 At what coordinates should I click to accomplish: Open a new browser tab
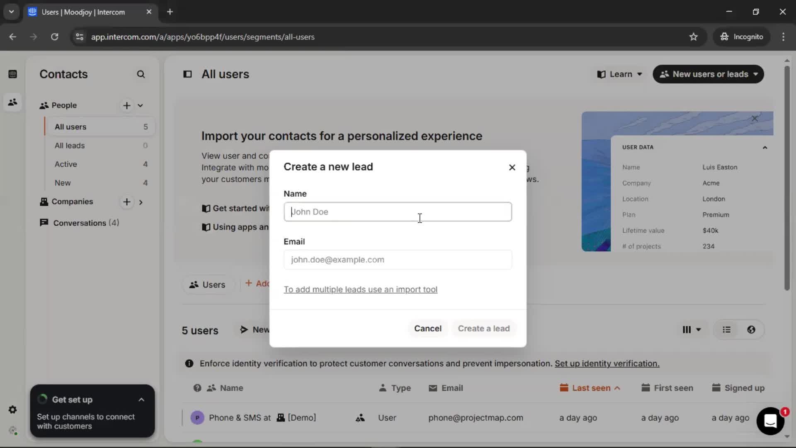point(170,12)
